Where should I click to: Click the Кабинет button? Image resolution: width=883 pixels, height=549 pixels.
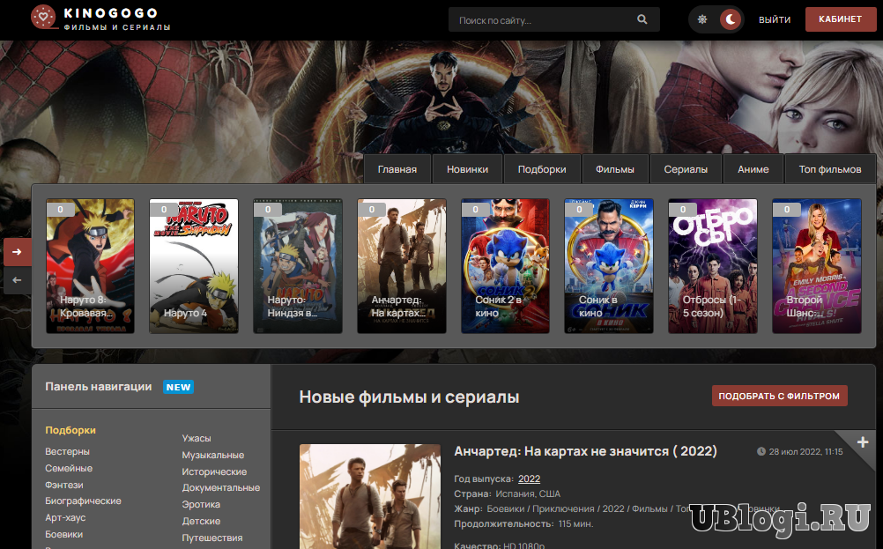pyautogui.click(x=840, y=19)
